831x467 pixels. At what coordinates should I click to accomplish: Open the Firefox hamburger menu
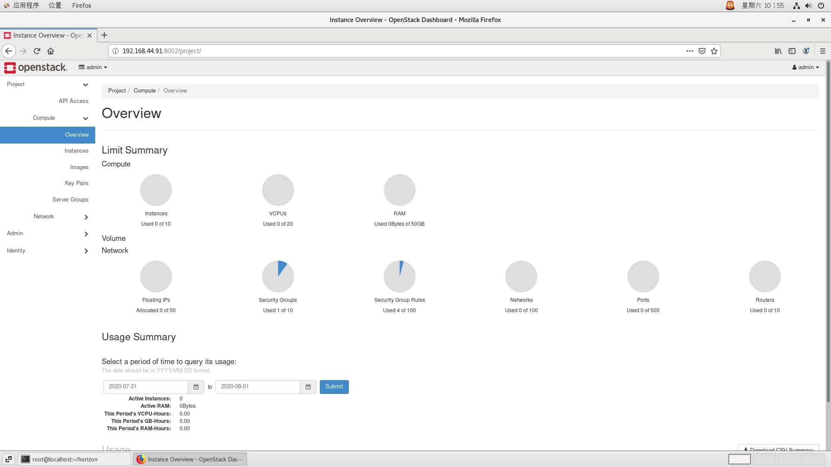(823, 51)
